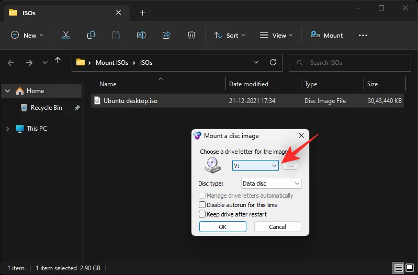Viewport: 418px width, 275px height.
Task: Click Mount ISOs breadcrumb
Action: click(112, 63)
